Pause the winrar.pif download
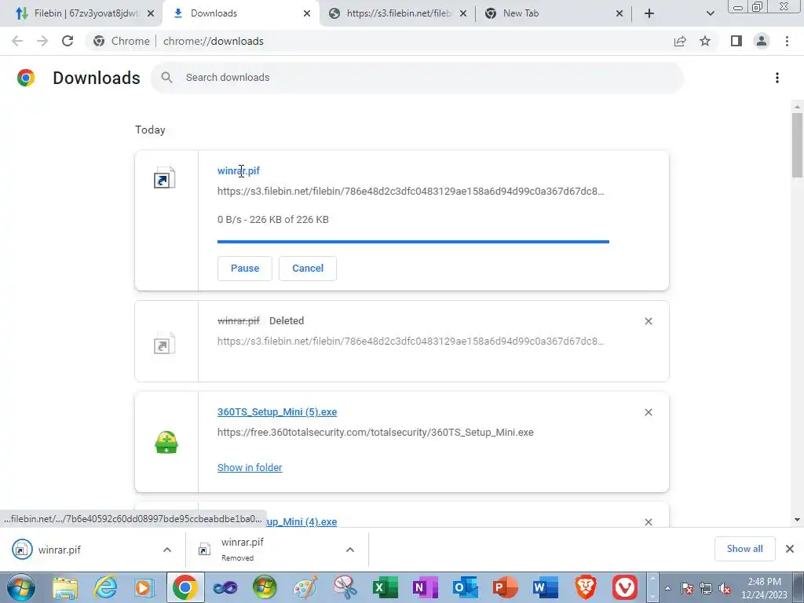Image resolution: width=804 pixels, height=603 pixels. click(245, 269)
